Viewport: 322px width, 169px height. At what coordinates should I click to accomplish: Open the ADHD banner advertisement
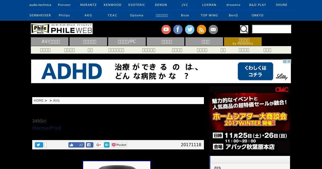click(x=161, y=71)
